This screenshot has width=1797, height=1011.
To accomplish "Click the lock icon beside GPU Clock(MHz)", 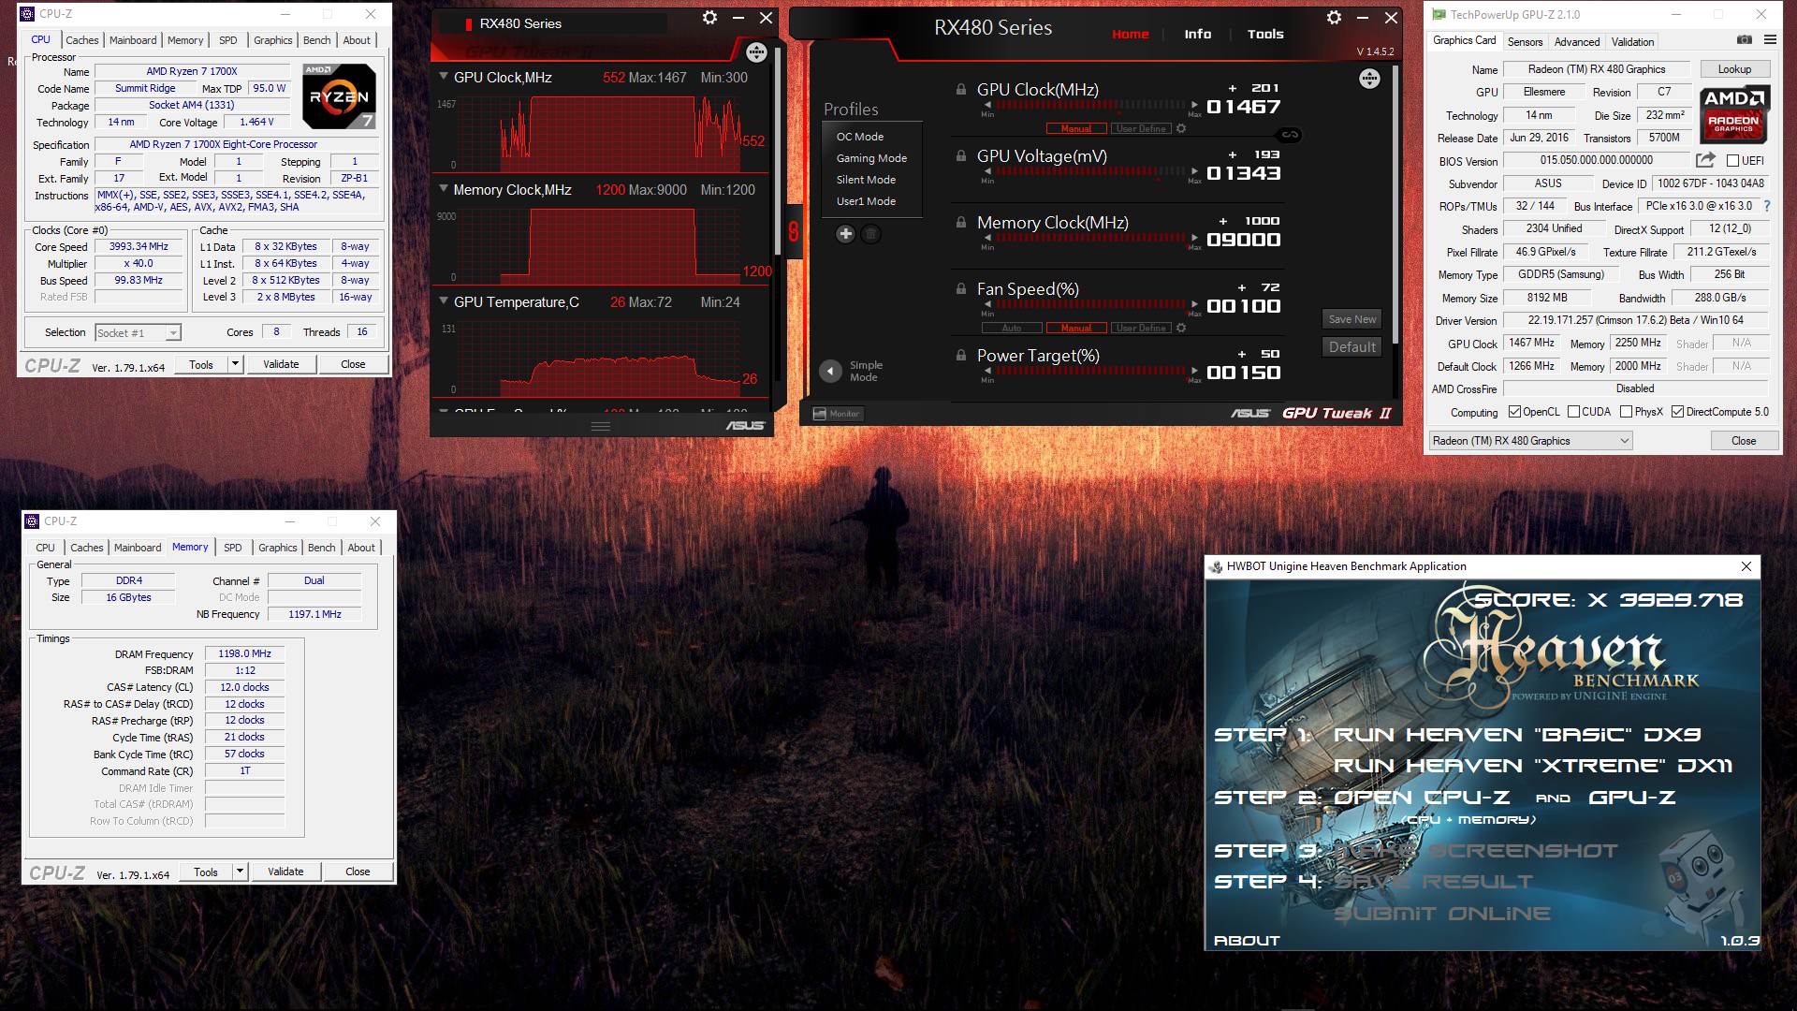I will [x=960, y=90].
